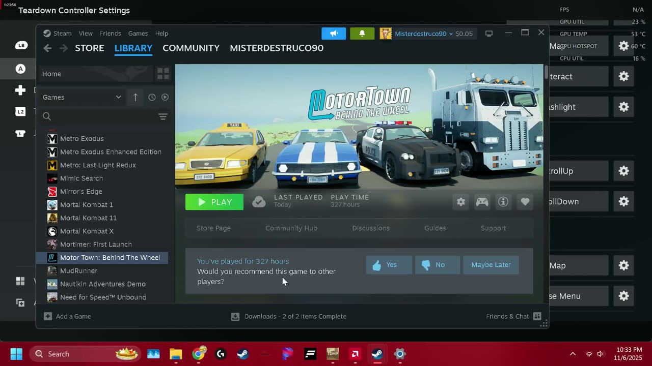Click the library search input field
The width and height of the screenshot is (652, 366).
pyautogui.click(x=102, y=116)
